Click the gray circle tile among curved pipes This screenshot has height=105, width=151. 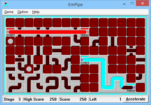(x=29, y=69)
